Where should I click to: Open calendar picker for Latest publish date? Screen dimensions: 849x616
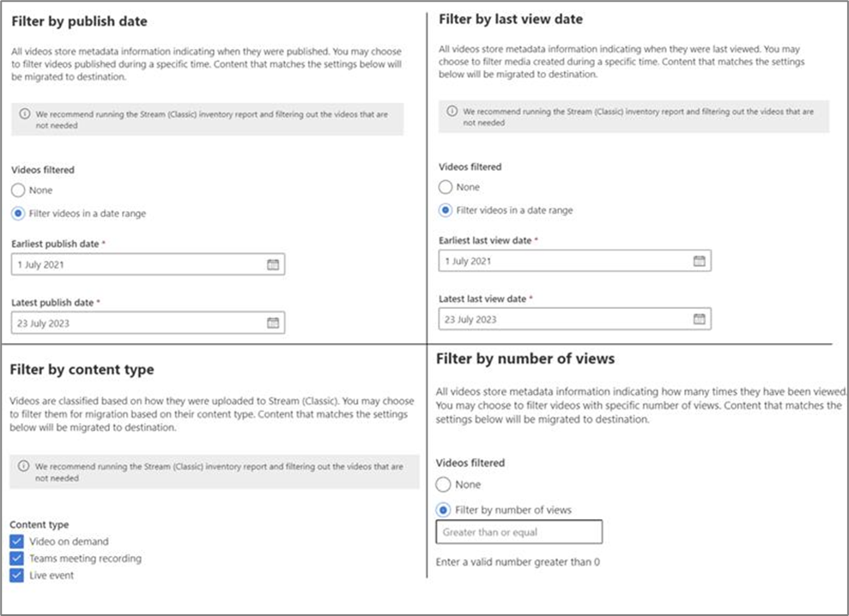pos(273,323)
